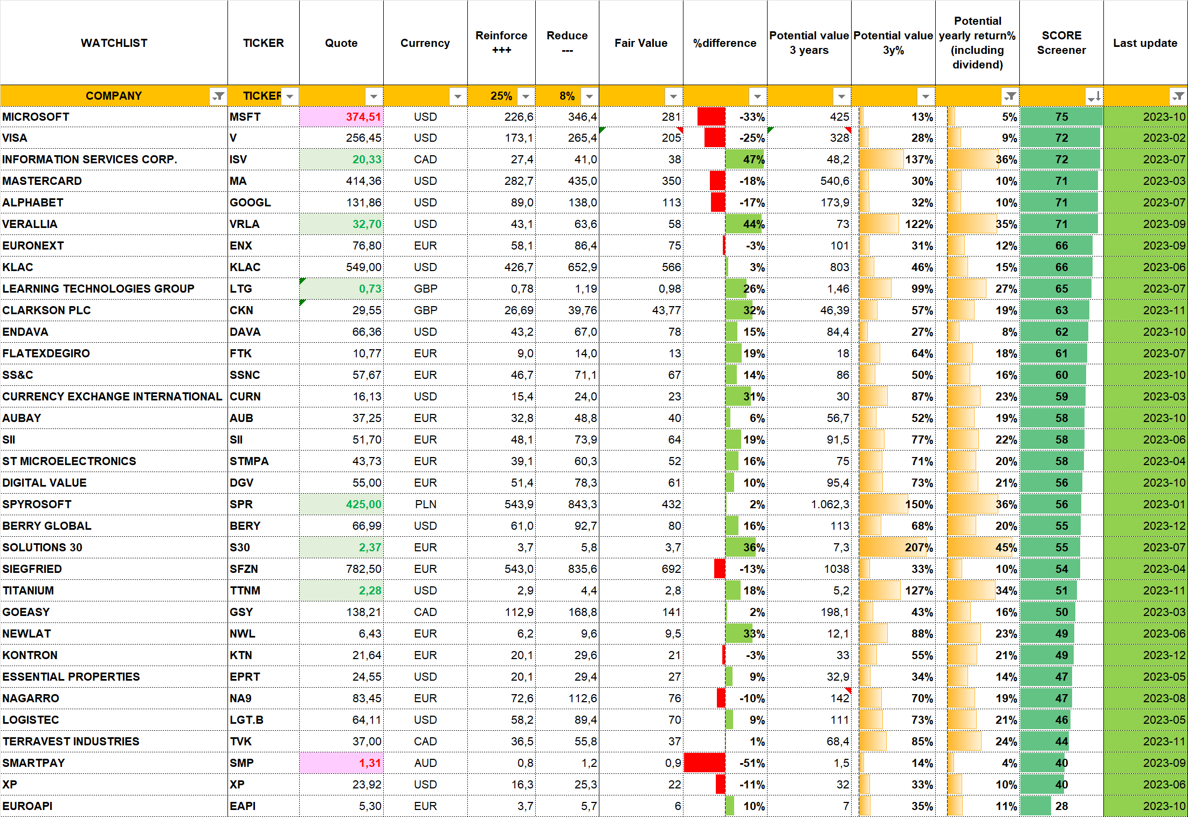Expand the Potential value 3 years filter dropdown
The image size is (1188, 817).
point(841,96)
